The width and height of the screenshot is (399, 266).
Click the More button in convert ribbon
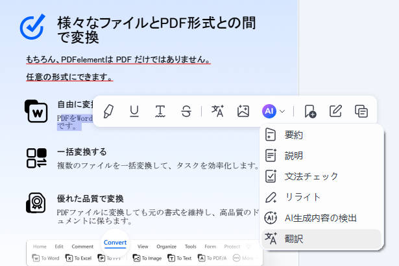coord(243,258)
